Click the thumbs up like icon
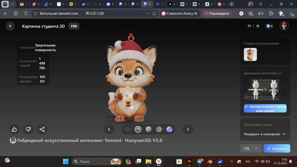This screenshot has width=297, height=167. point(14,129)
